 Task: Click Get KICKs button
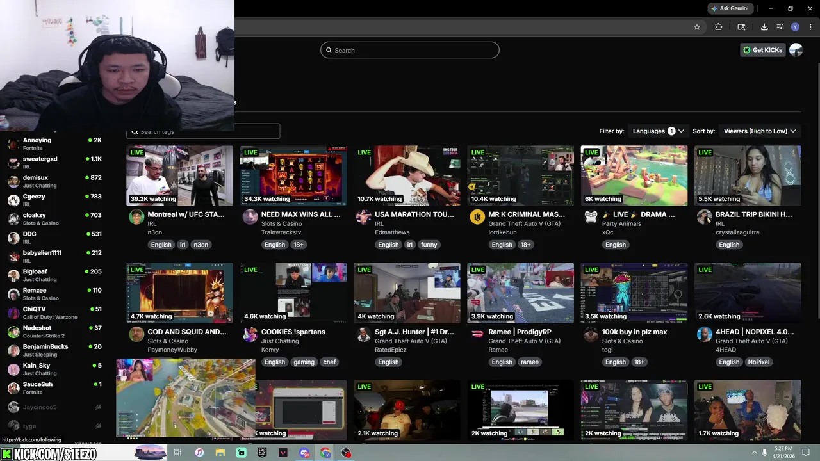tap(762, 50)
